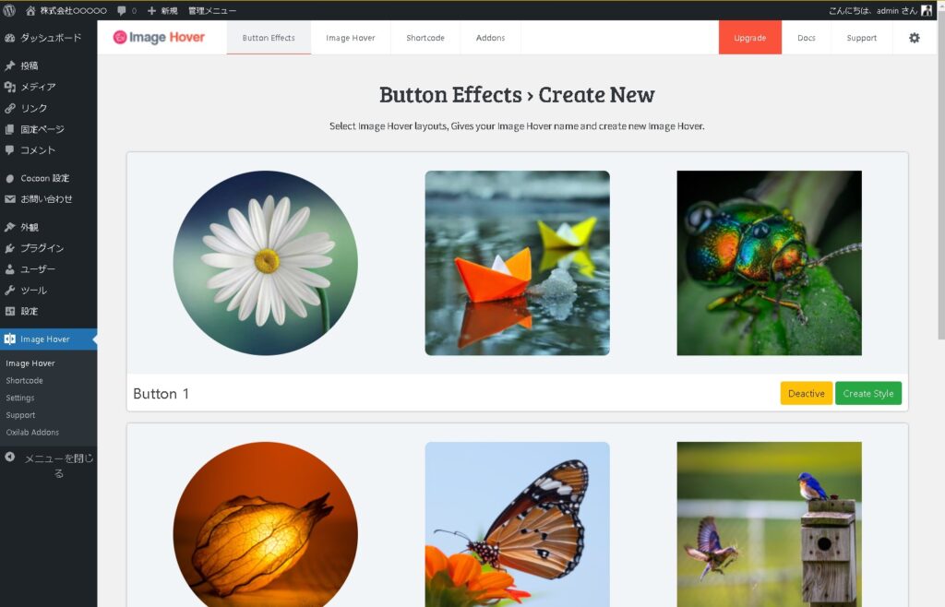This screenshot has height=607, width=945.
Task: Open the Docs link in header
Action: 806,38
